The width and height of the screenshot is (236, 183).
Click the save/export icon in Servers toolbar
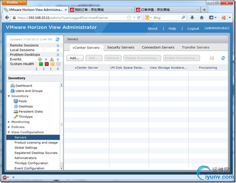[212, 58]
